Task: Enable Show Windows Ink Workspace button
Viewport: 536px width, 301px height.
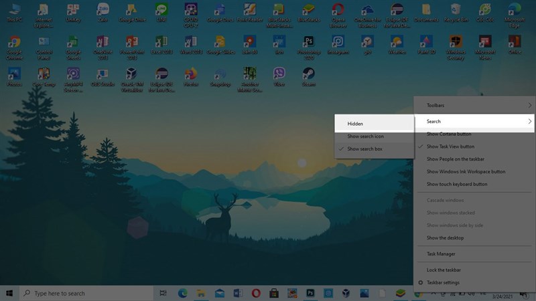Action: 474,172
